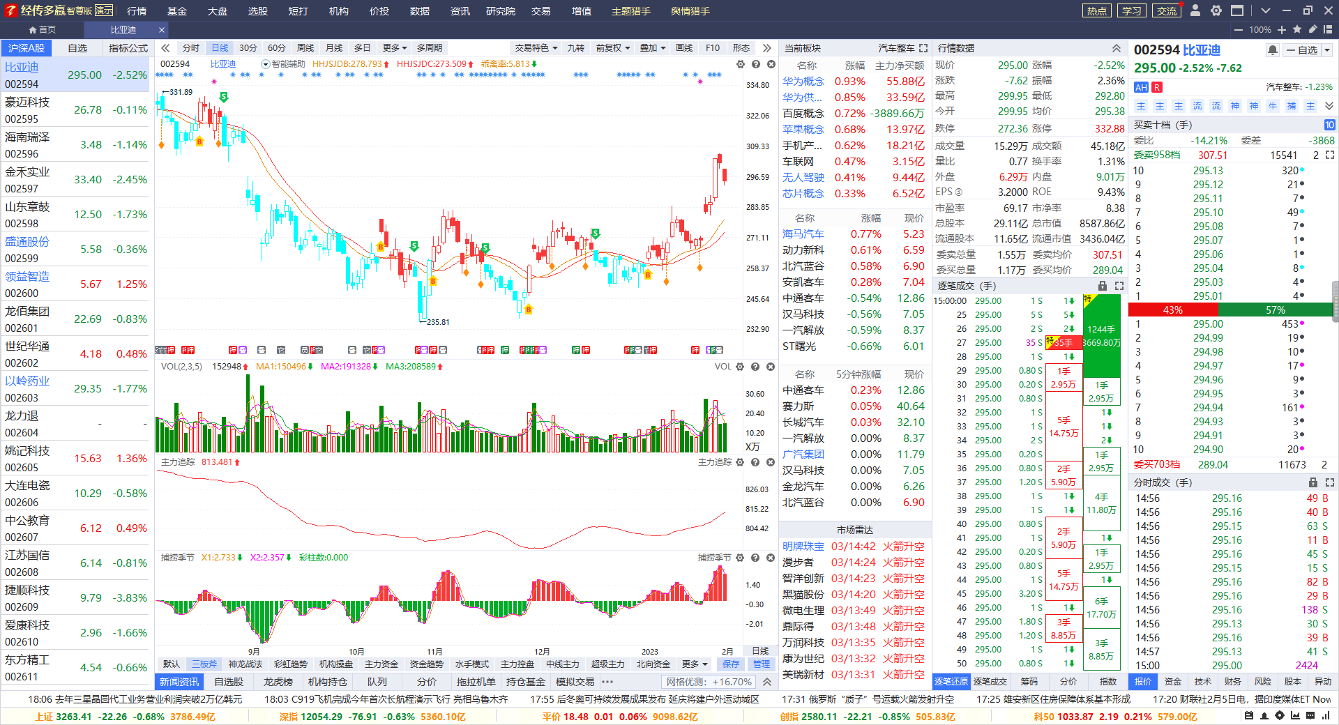
Task: Click the star favorite icon in top toolbar
Action: click(x=1297, y=29)
